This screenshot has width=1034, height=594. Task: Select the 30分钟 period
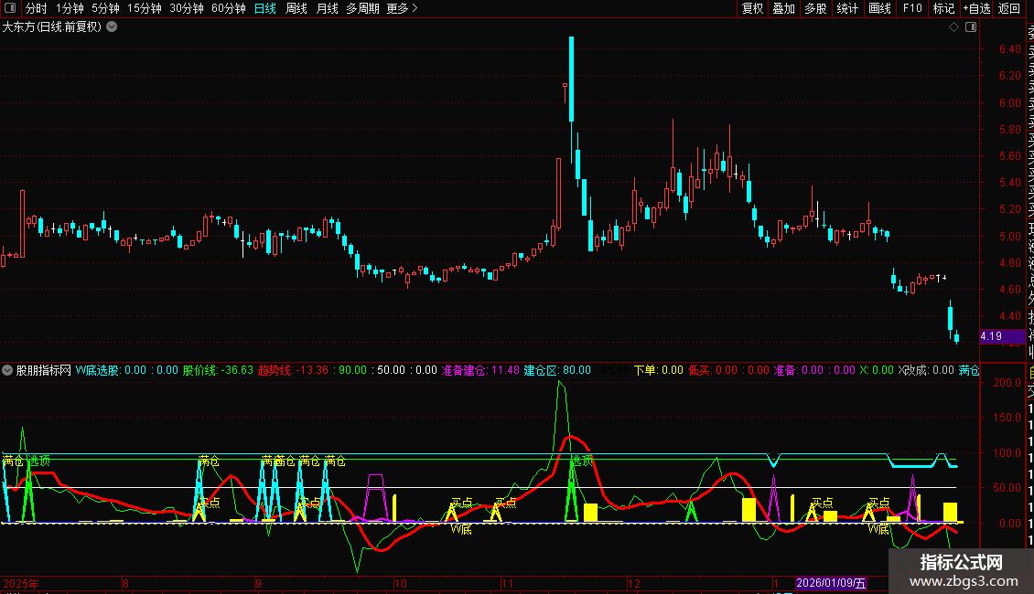point(187,8)
